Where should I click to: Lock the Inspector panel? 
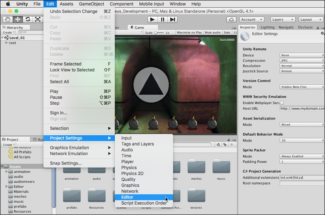coord(318,28)
